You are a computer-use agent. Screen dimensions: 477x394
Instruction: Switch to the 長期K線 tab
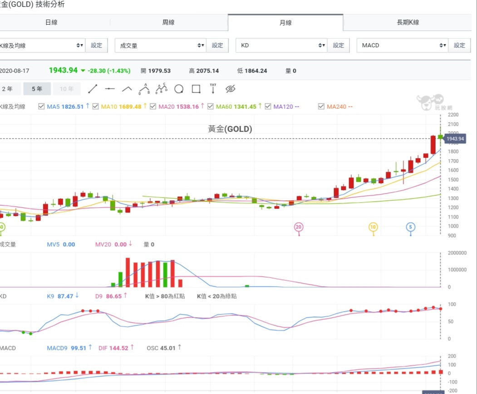click(x=408, y=22)
